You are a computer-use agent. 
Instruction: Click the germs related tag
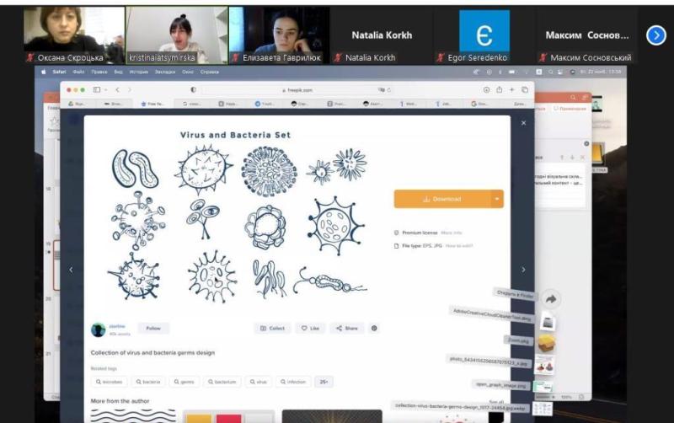coord(184,382)
